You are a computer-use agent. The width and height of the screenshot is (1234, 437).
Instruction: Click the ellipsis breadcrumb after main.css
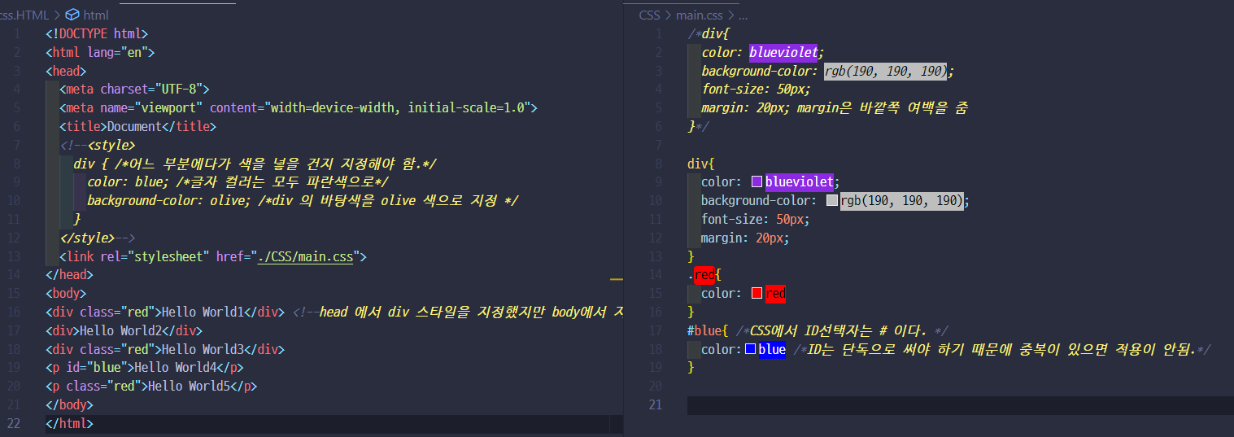[743, 15]
